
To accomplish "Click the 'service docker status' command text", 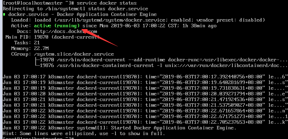I will pos(107,3).
